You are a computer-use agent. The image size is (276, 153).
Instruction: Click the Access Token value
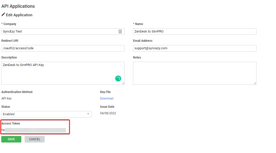pos(34,130)
